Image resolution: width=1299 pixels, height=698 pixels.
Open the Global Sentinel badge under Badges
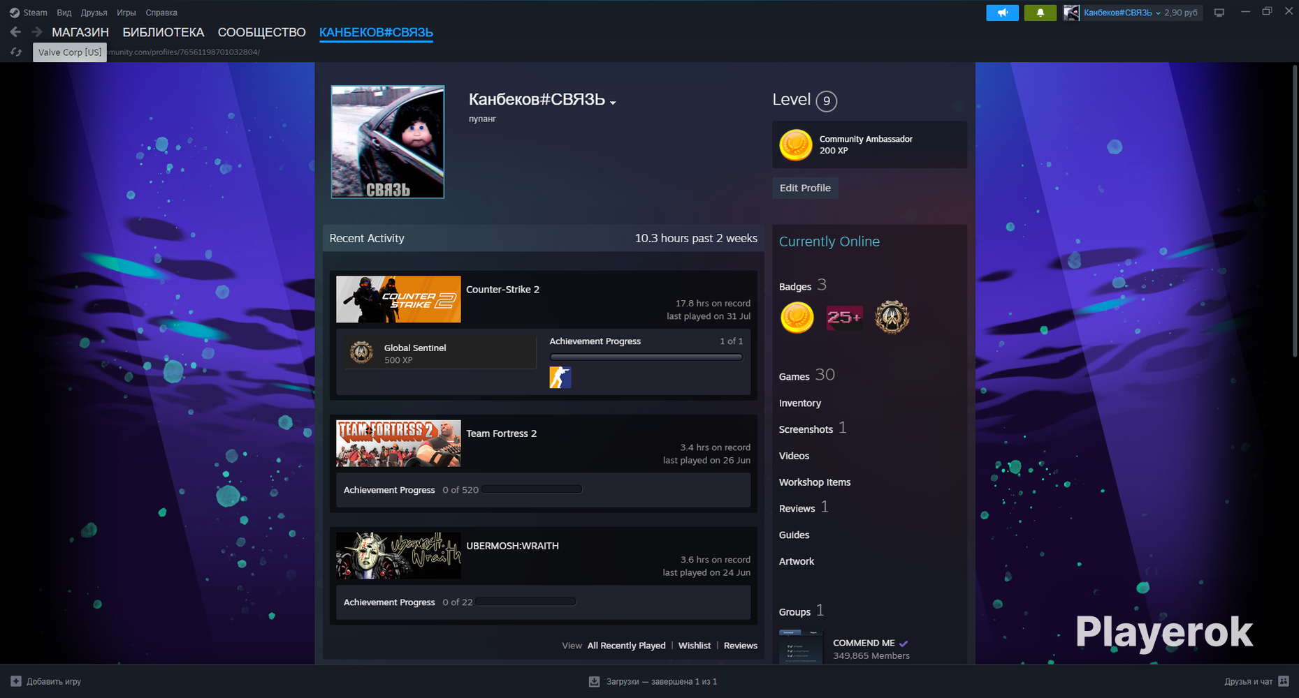892,318
